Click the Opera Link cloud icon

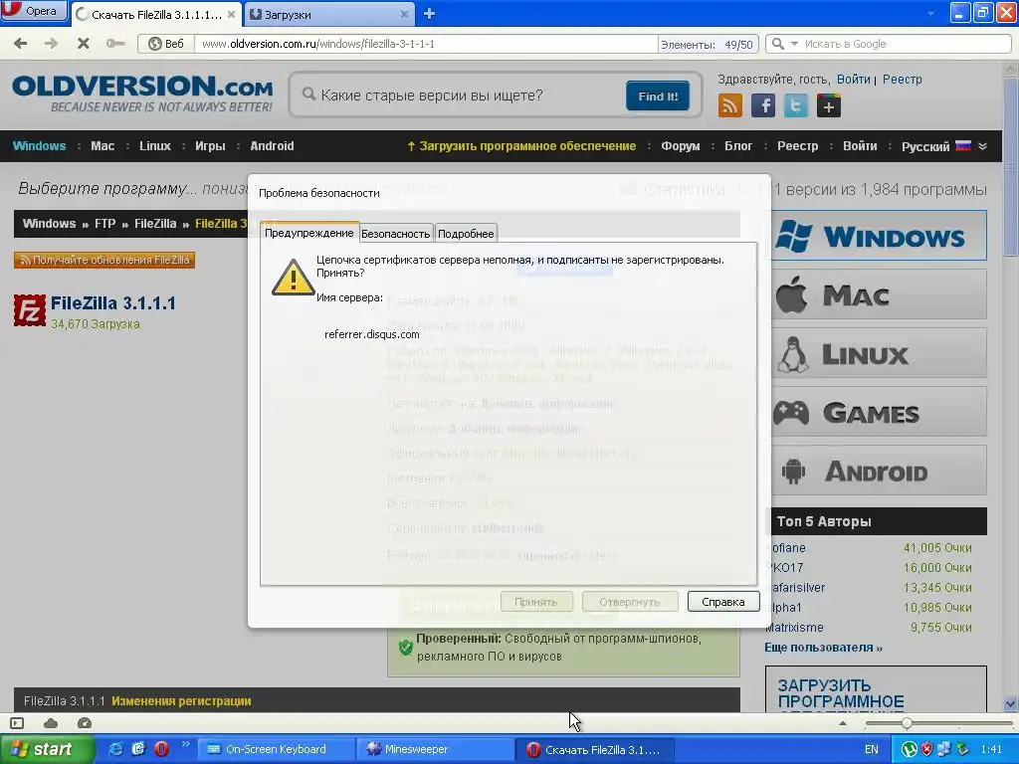51,723
